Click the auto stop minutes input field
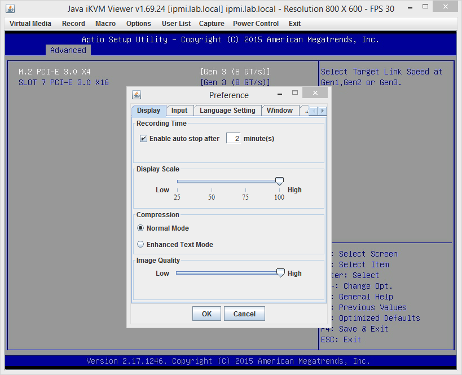 [233, 138]
